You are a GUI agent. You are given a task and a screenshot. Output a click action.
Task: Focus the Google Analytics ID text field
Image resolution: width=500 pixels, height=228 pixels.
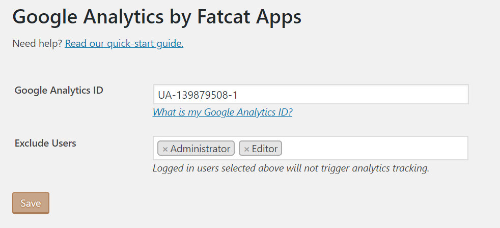(x=356, y=95)
